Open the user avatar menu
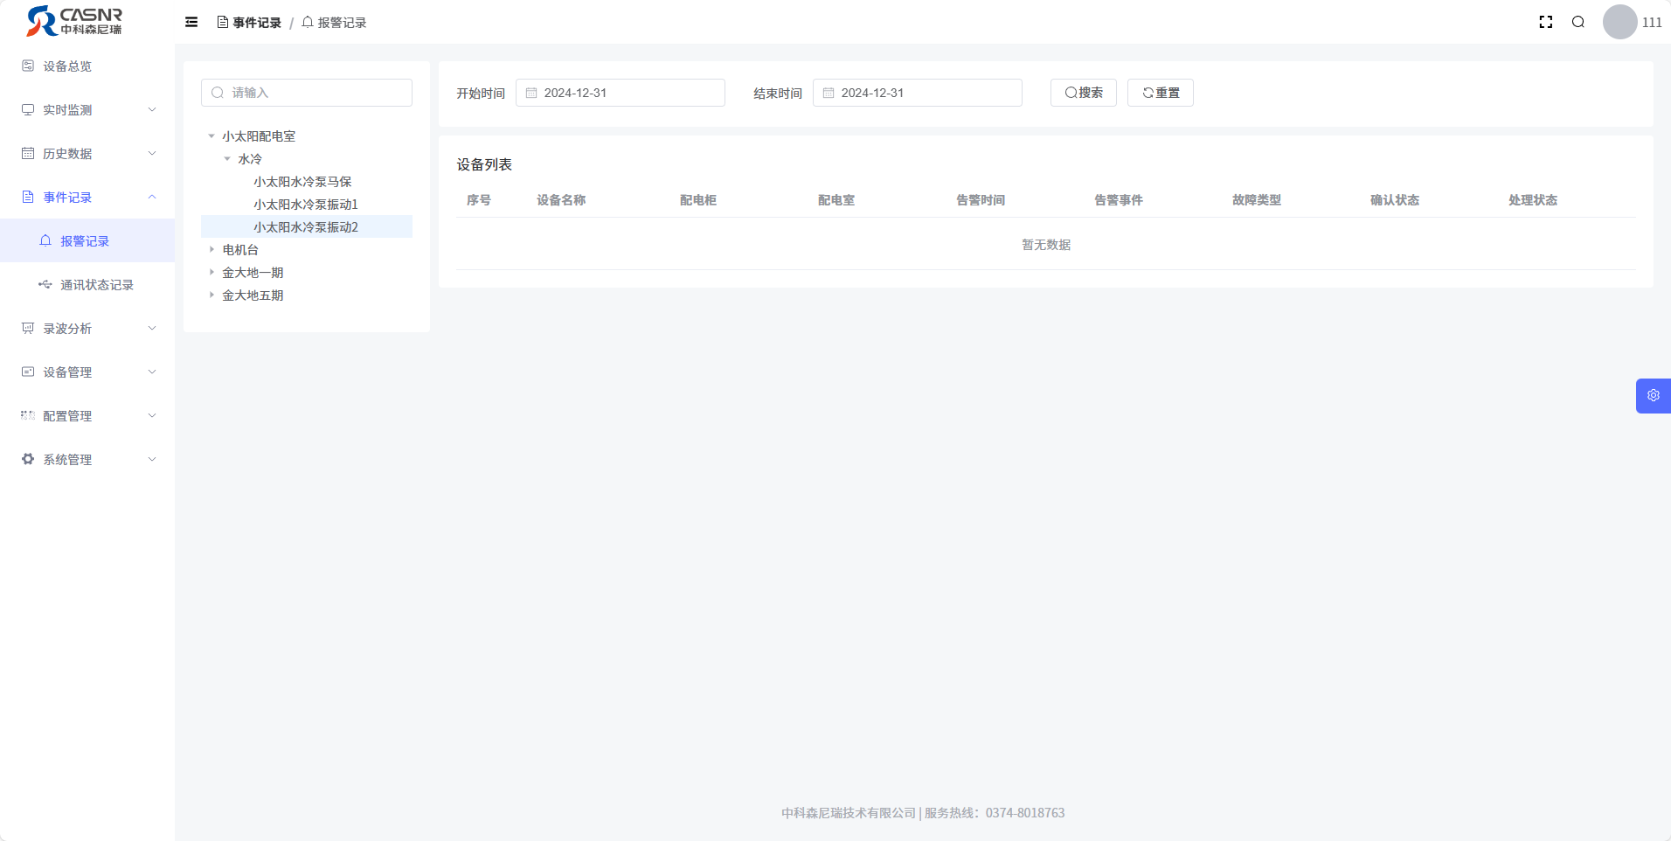This screenshot has height=841, width=1671. (1619, 22)
